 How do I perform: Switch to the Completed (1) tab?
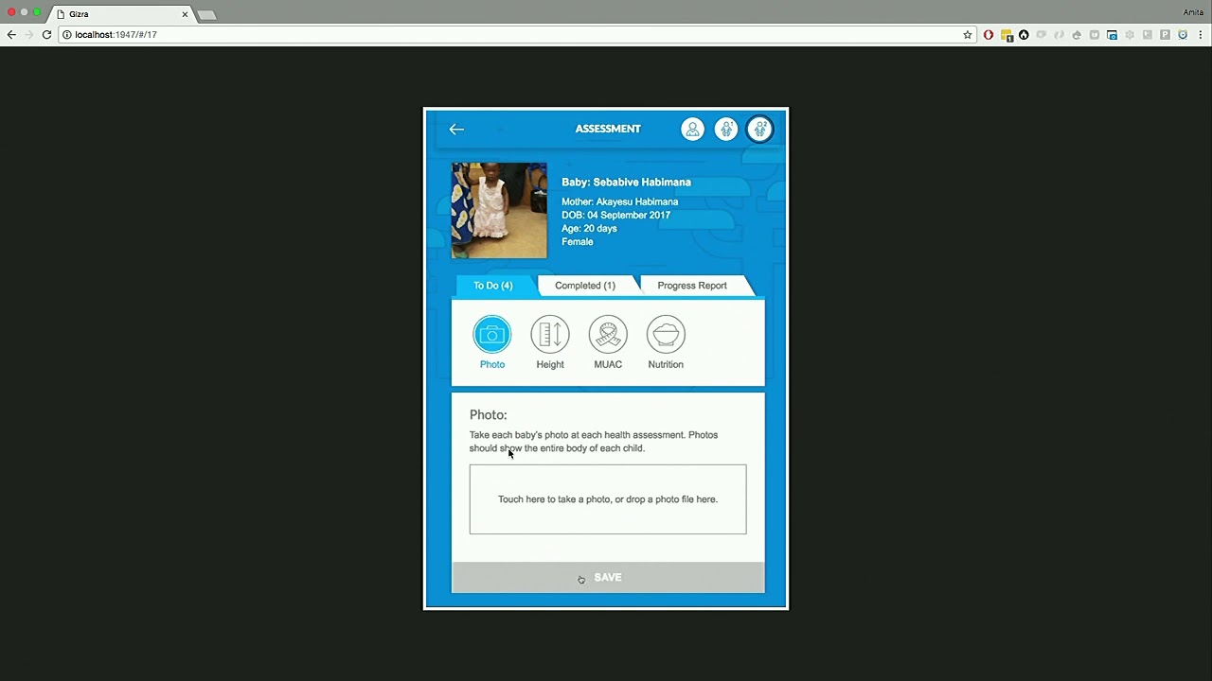(x=585, y=286)
